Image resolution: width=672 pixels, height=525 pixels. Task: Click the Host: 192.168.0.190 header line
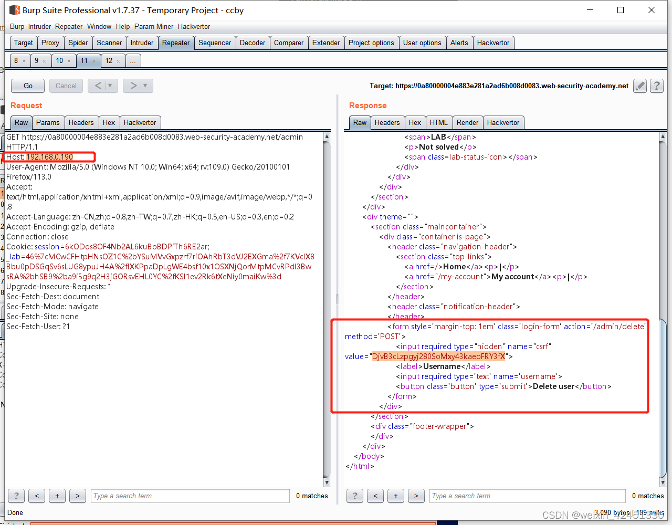click(40, 157)
